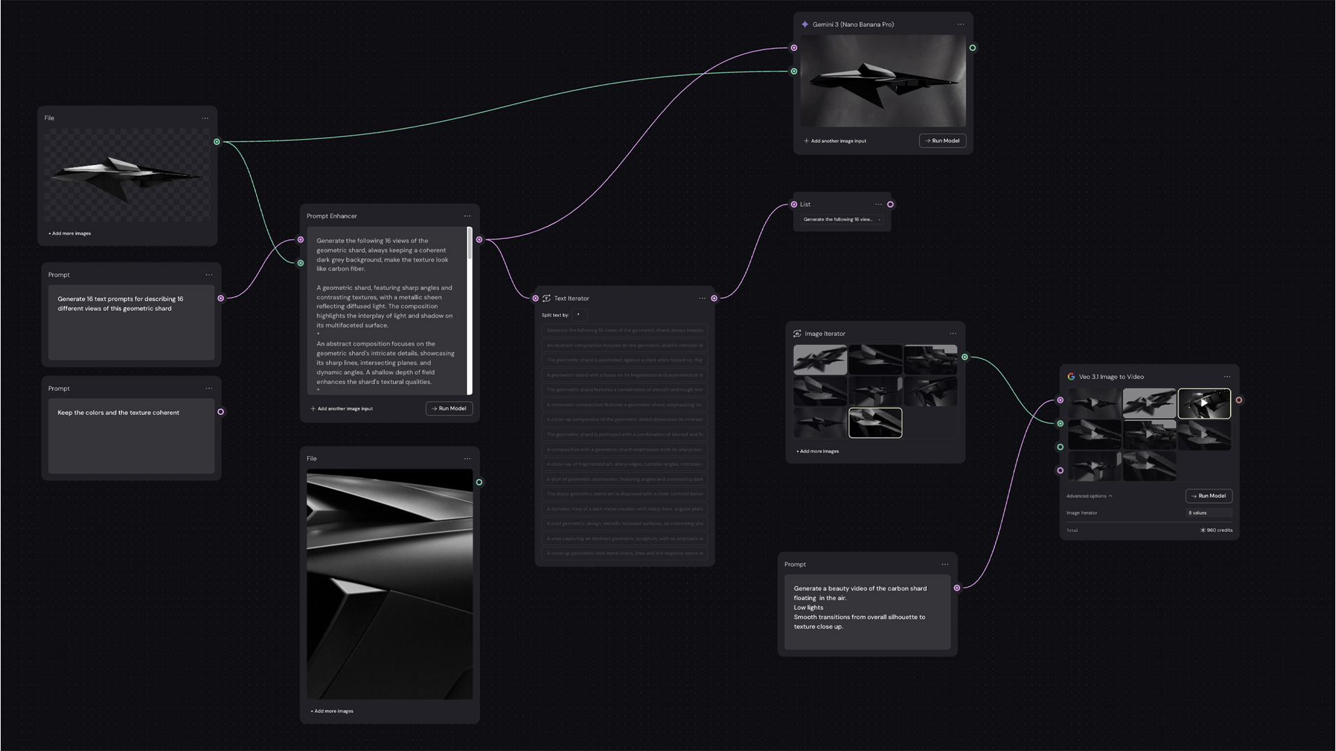Open Image Iterator node ellipsis menu
The width and height of the screenshot is (1336, 751).
953,334
